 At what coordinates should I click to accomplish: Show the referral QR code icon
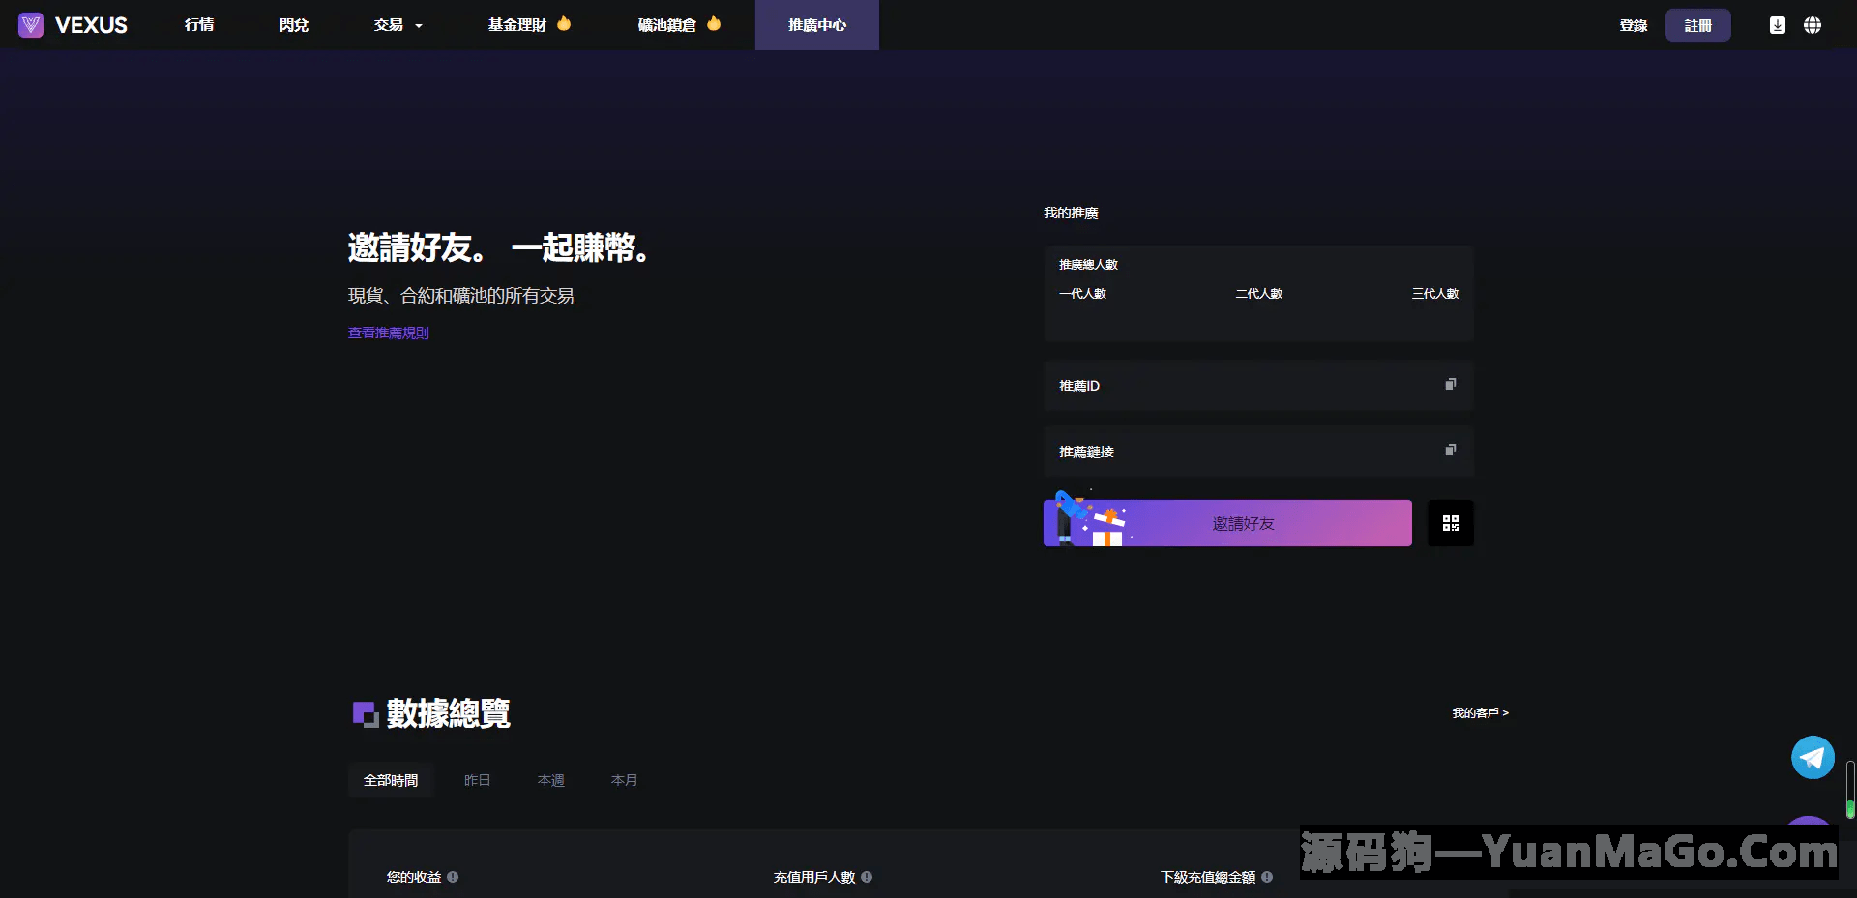pyautogui.click(x=1451, y=523)
